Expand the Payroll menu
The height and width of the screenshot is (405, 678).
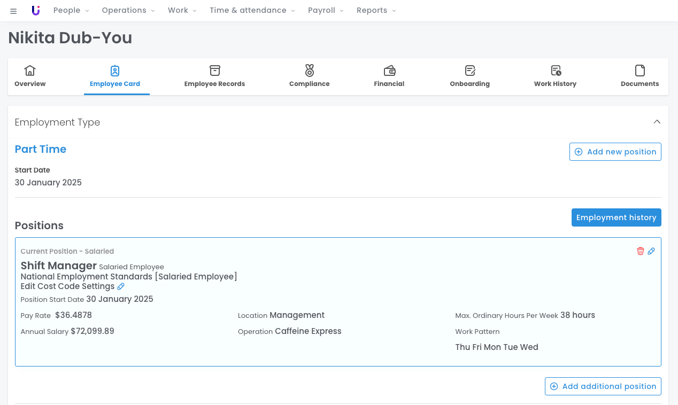[326, 11]
